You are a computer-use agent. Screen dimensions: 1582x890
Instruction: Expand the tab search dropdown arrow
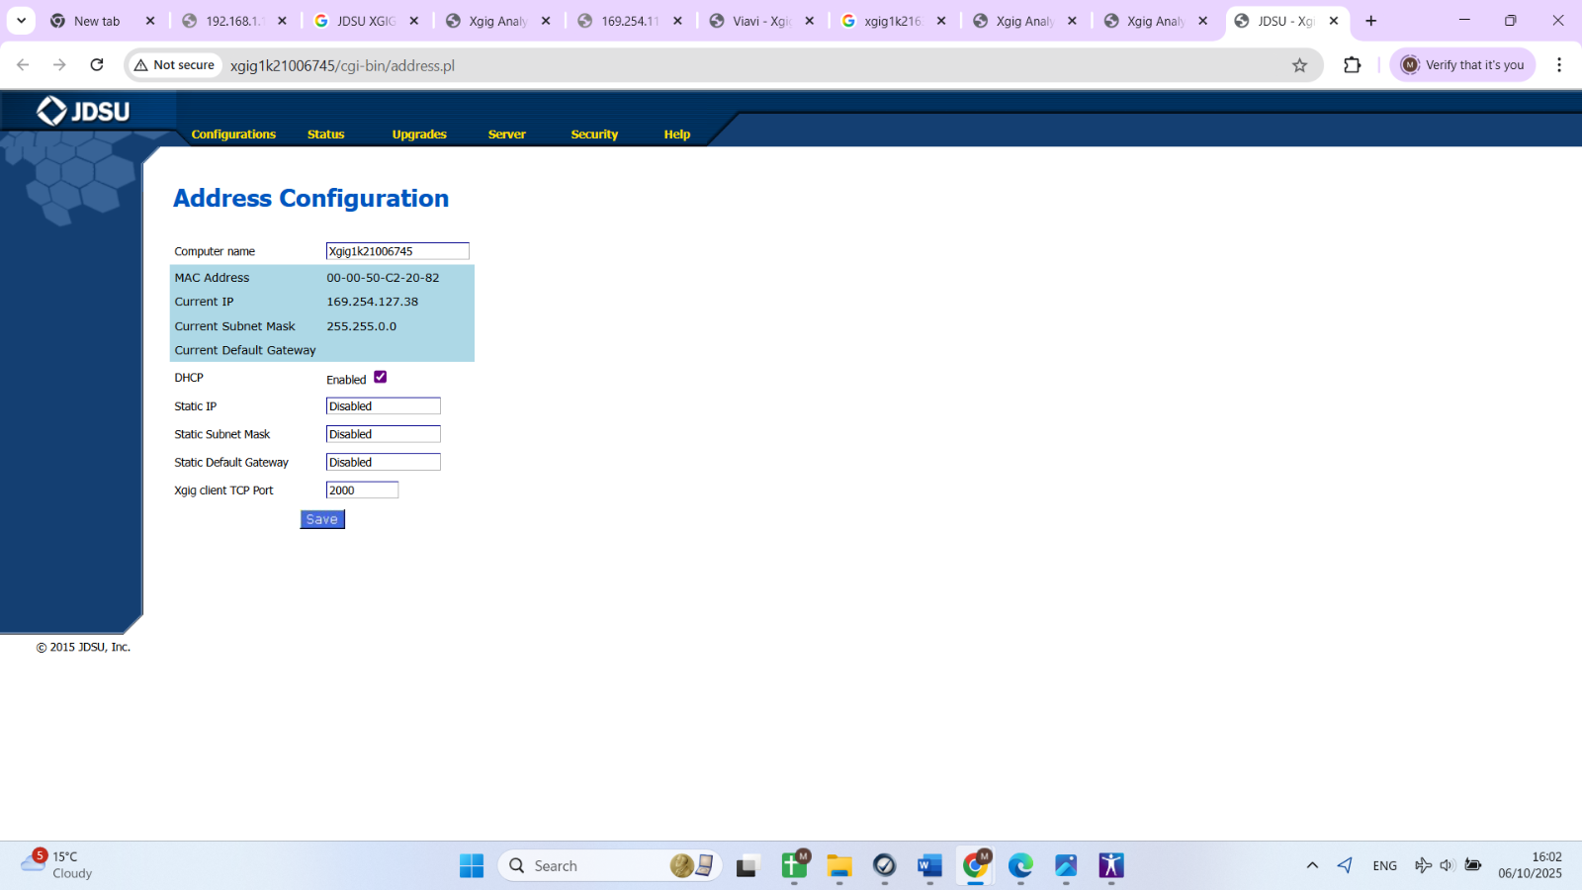(x=21, y=21)
